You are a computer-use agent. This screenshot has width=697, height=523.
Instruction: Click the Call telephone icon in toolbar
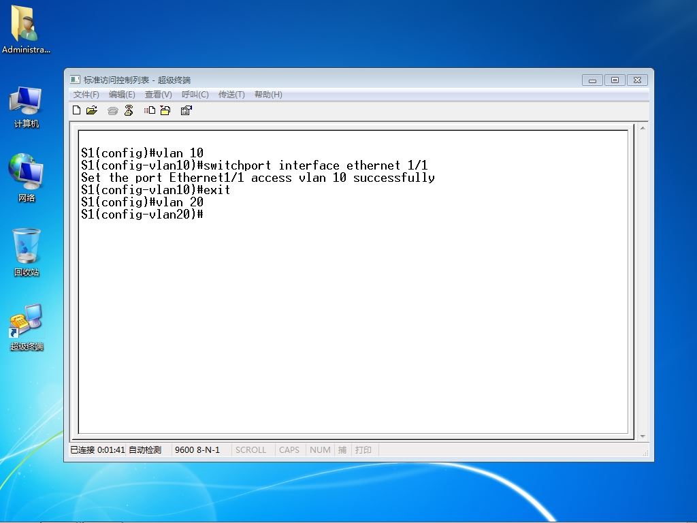[112, 111]
